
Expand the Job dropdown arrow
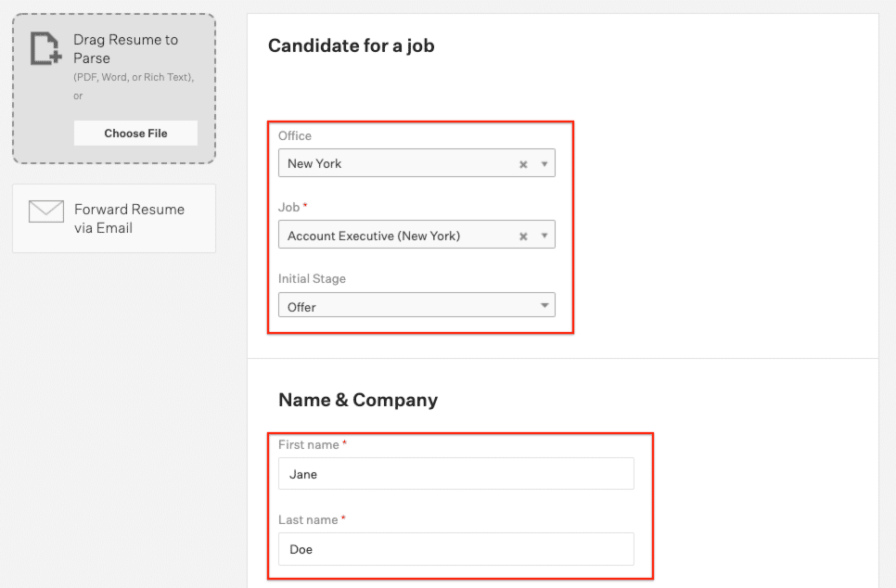(x=544, y=236)
